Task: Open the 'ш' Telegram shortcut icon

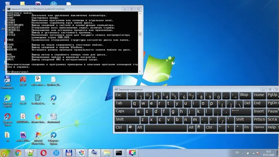Action: coord(53,99)
